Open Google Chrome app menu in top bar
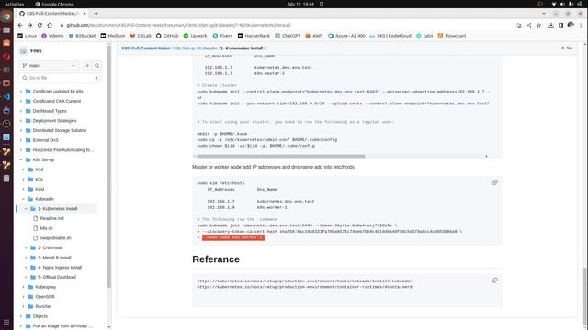 click(54, 4)
